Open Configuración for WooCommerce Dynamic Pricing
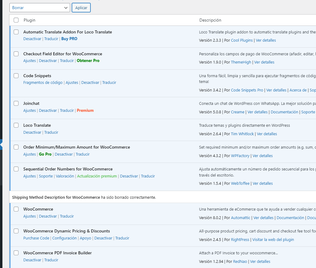 (x=64, y=238)
